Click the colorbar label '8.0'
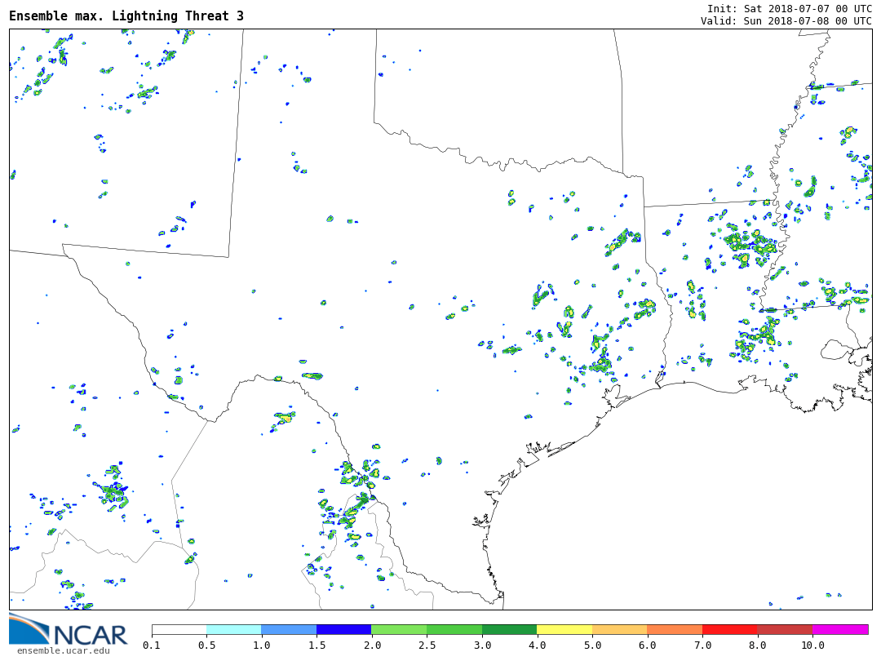This screenshot has height=661, width=881. (757, 645)
